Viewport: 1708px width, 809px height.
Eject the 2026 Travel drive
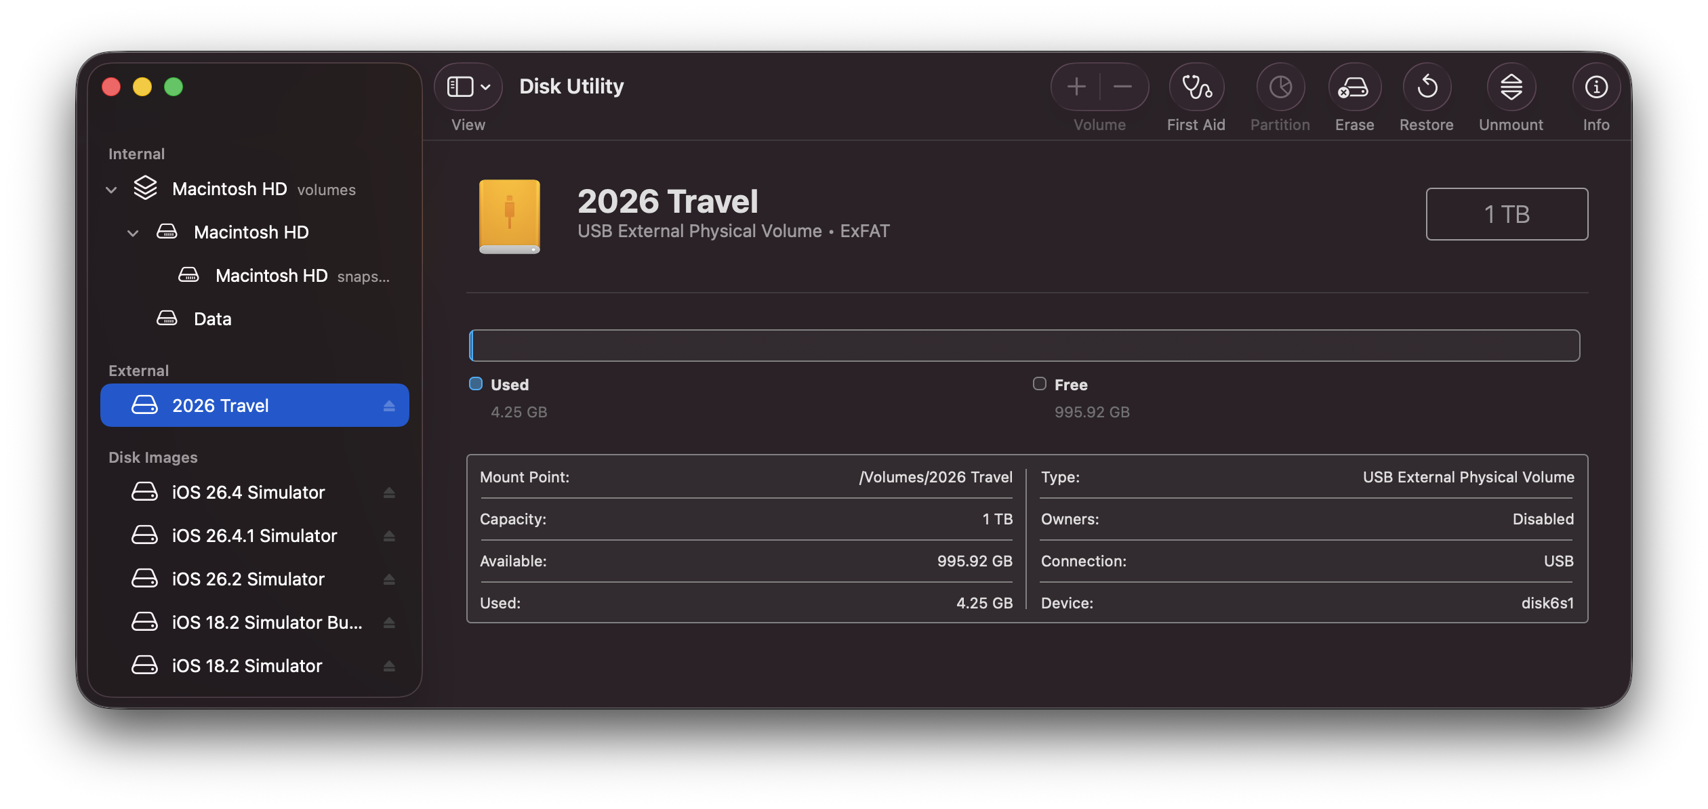coord(389,406)
